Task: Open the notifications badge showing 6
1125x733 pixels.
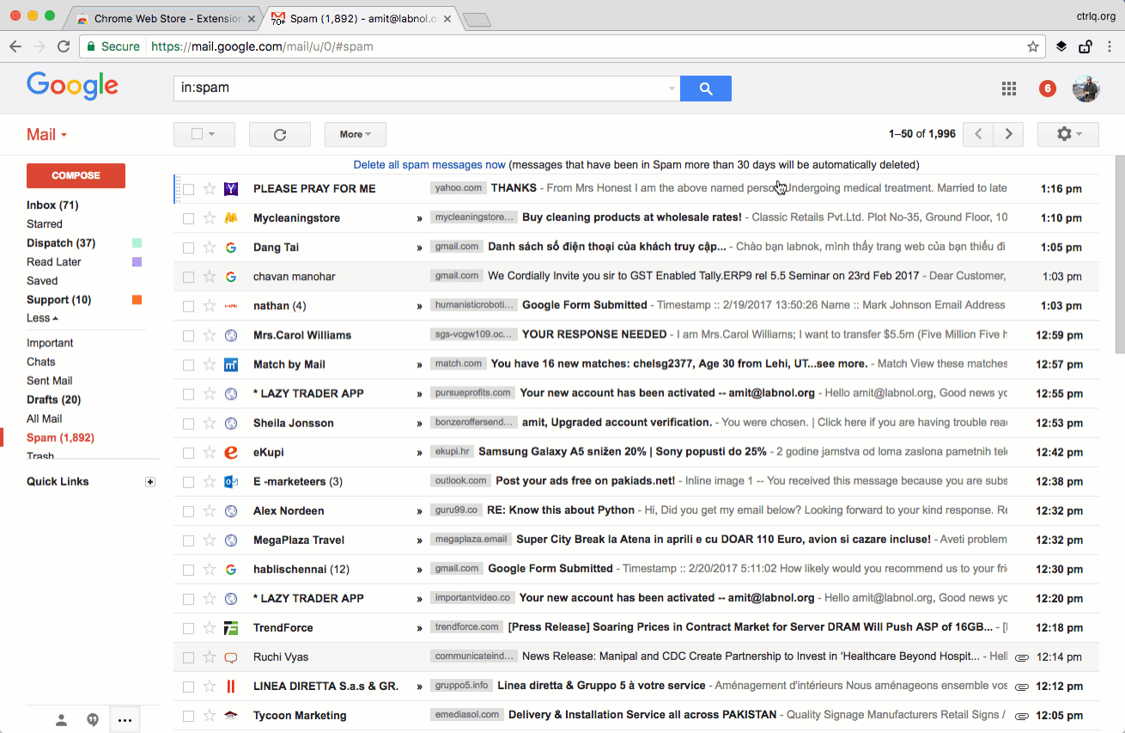Action: point(1047,88)
